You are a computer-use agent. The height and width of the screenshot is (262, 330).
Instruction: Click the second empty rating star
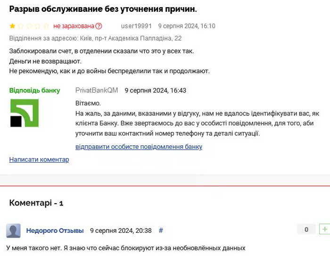click(21, 26)
